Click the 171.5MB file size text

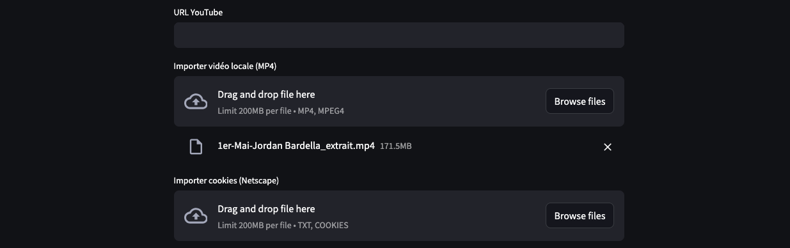tap(396, 146)
